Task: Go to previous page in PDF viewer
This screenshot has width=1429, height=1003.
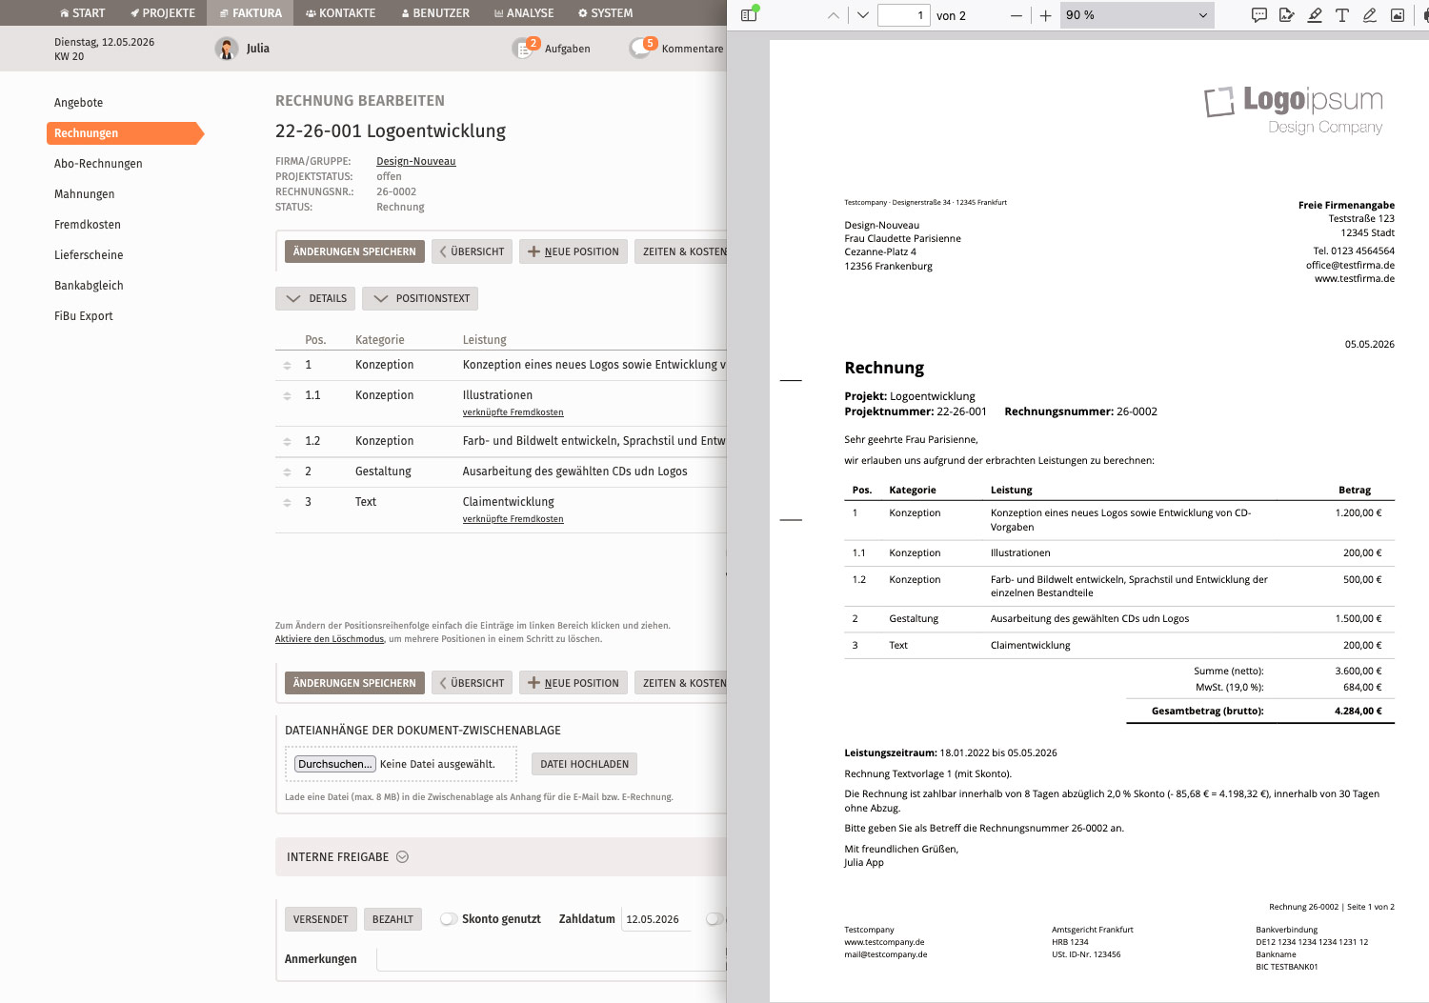Action: click(834, 15)
